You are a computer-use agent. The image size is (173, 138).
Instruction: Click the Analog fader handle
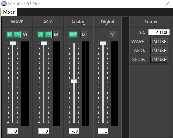click(x=74, y=81)
